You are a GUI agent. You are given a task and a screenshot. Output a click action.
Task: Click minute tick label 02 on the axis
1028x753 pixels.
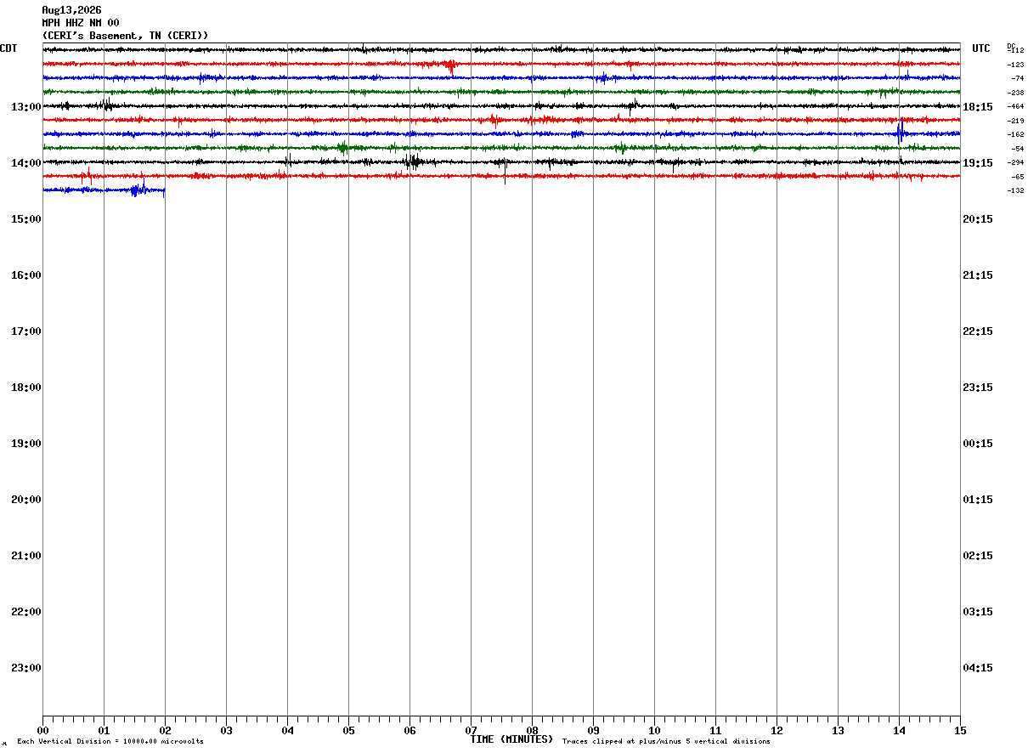(x=165, y=731)
